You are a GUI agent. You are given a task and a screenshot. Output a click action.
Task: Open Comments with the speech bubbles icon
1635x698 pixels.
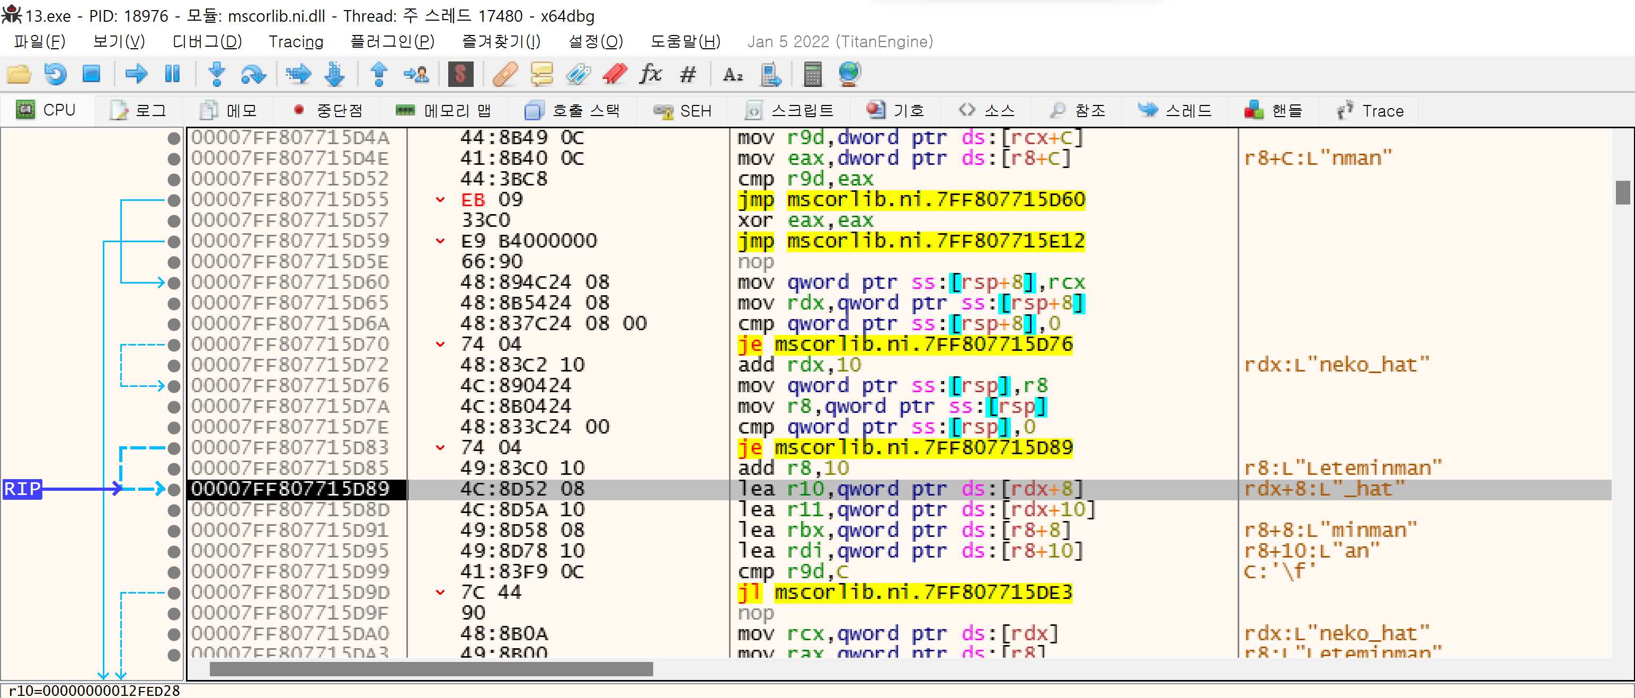[x=541, y=74]
